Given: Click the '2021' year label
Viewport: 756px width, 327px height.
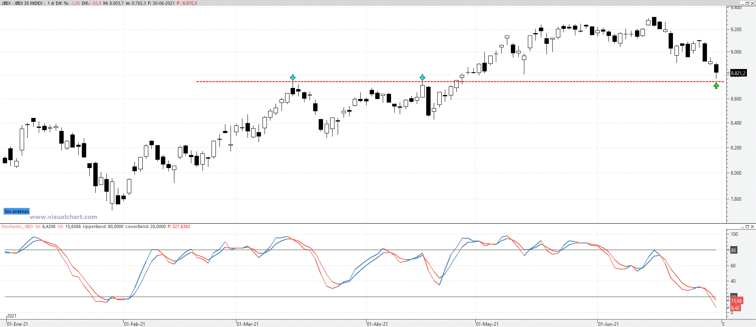Looking at the screenshot, I should 12,316.
